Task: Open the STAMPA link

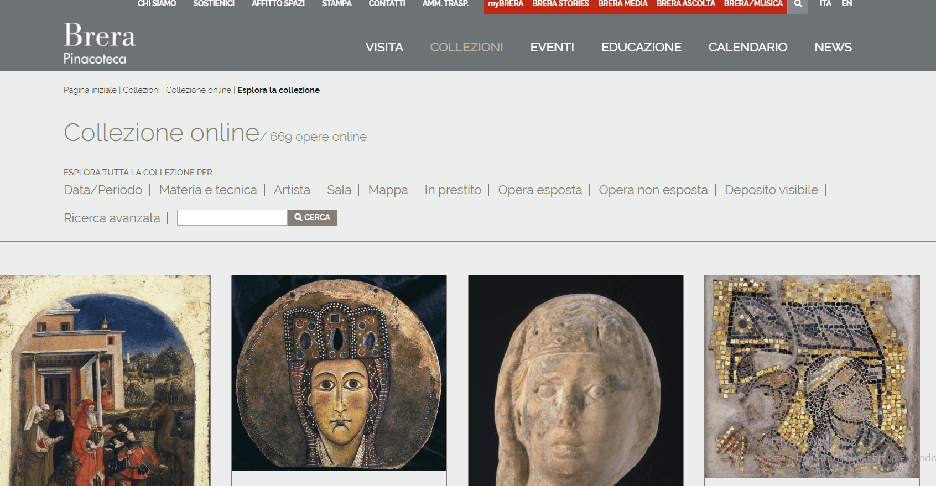Action: pos(337,4)
